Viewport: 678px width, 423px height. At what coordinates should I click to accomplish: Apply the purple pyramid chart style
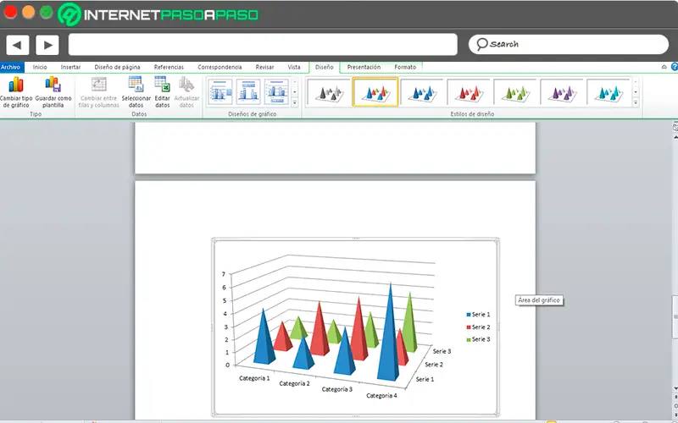tap(562, 92)
